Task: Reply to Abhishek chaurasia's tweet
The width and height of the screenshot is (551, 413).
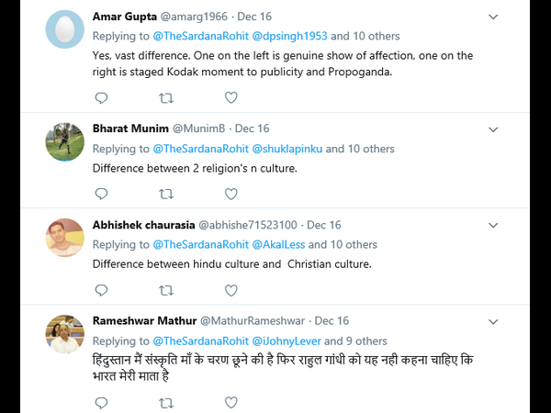Action: 101,290
